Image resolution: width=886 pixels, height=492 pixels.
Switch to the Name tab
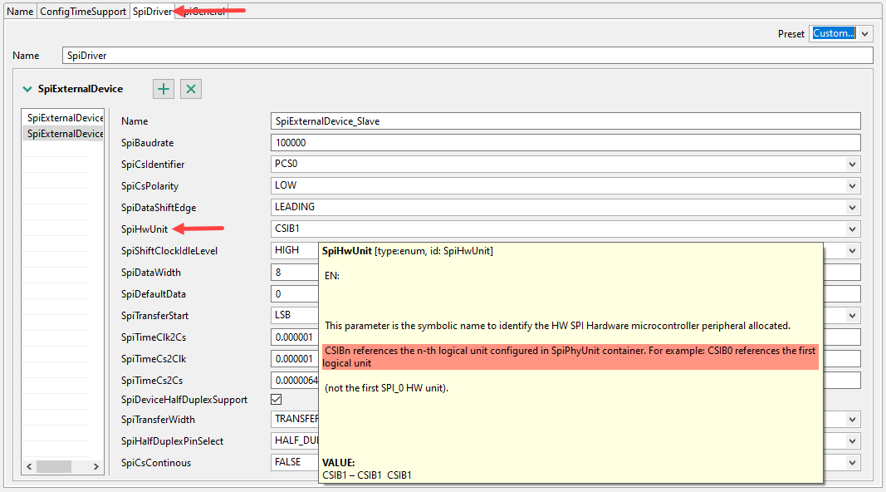click(x=19, y=11)
